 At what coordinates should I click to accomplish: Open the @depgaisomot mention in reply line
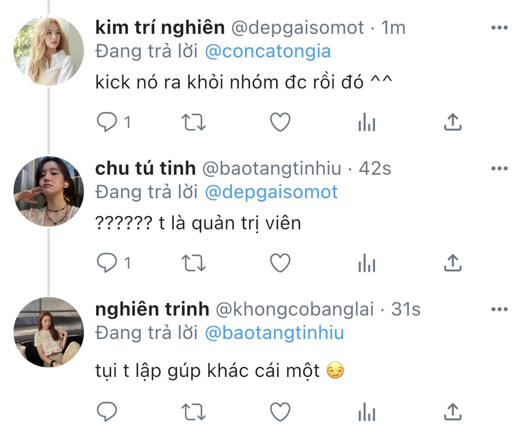[x=271, y=192]
